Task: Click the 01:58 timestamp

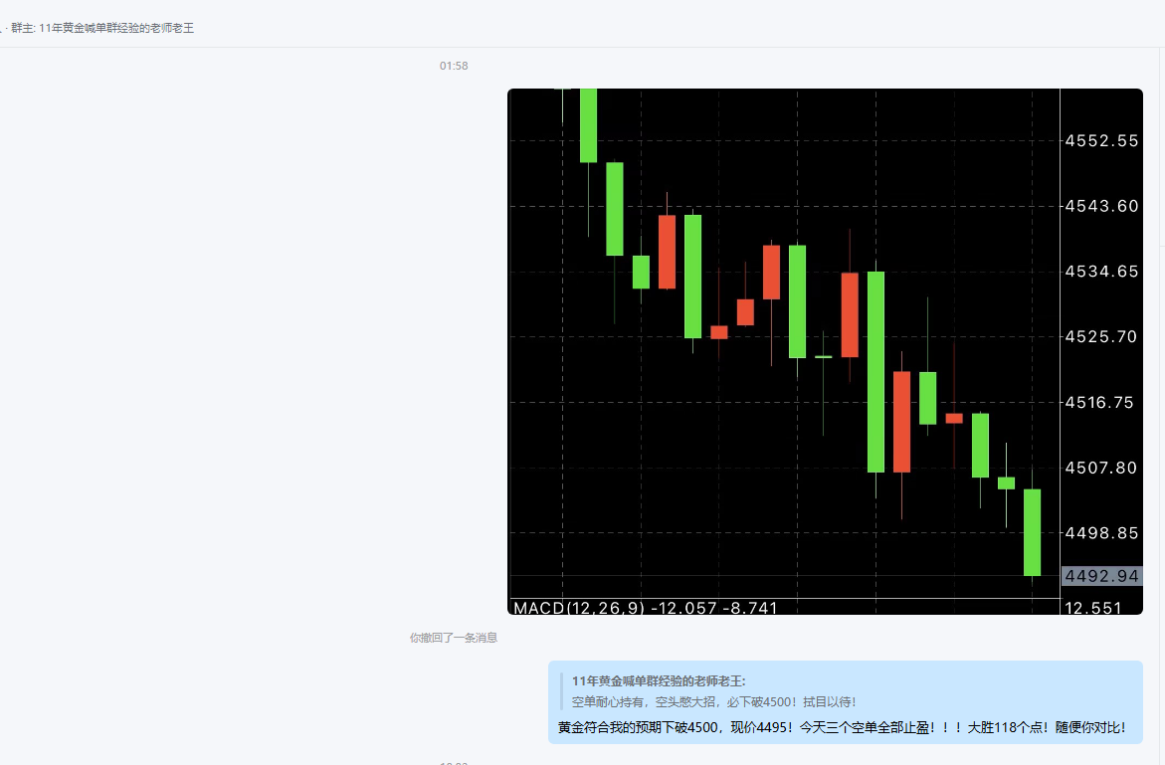Action: tap(454, 66)
